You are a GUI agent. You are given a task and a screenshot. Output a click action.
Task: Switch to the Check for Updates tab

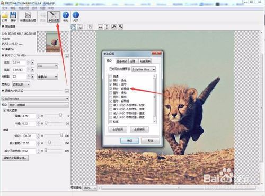point(145,61)
